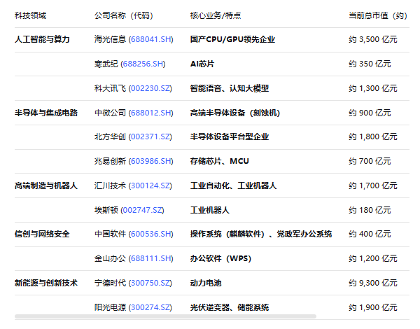420x329 pixels.
Task: Click the 工业自动化、工业机器人 description
Action: tap(233, 185)
